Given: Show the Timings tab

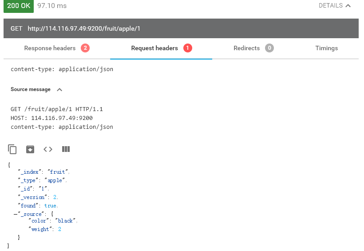Looking at the screenshot, I should coord(326,48).
